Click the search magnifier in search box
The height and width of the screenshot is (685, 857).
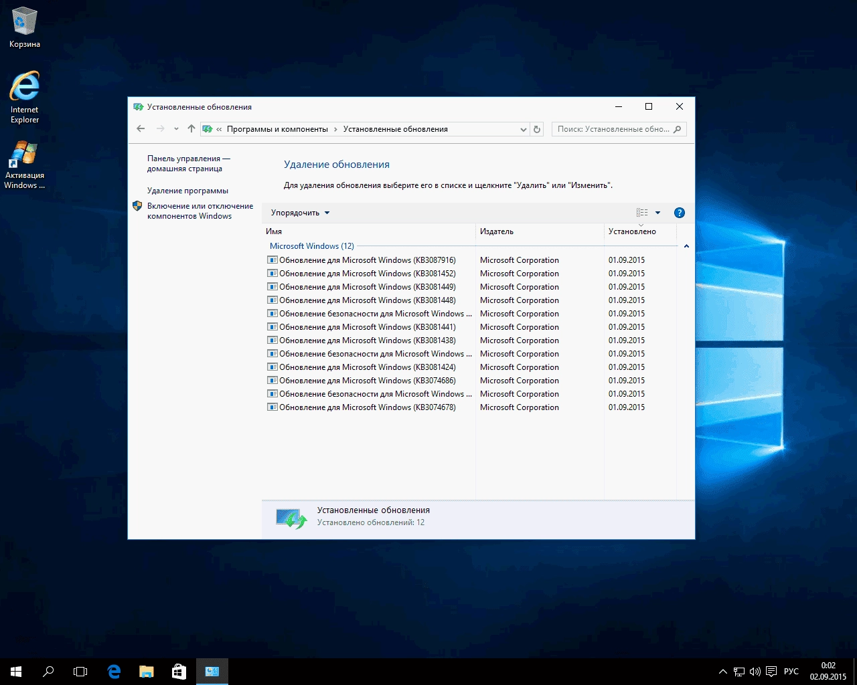(677, 128)
